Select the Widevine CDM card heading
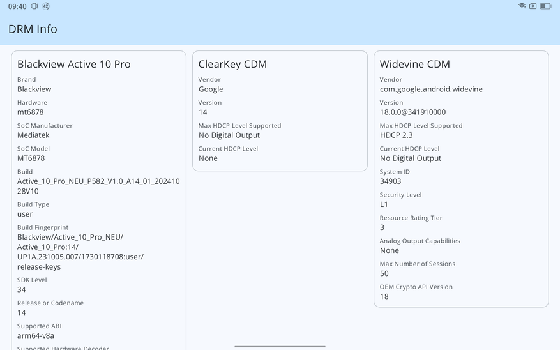Screen dimensions: 560x350 [x=414, y=65]
